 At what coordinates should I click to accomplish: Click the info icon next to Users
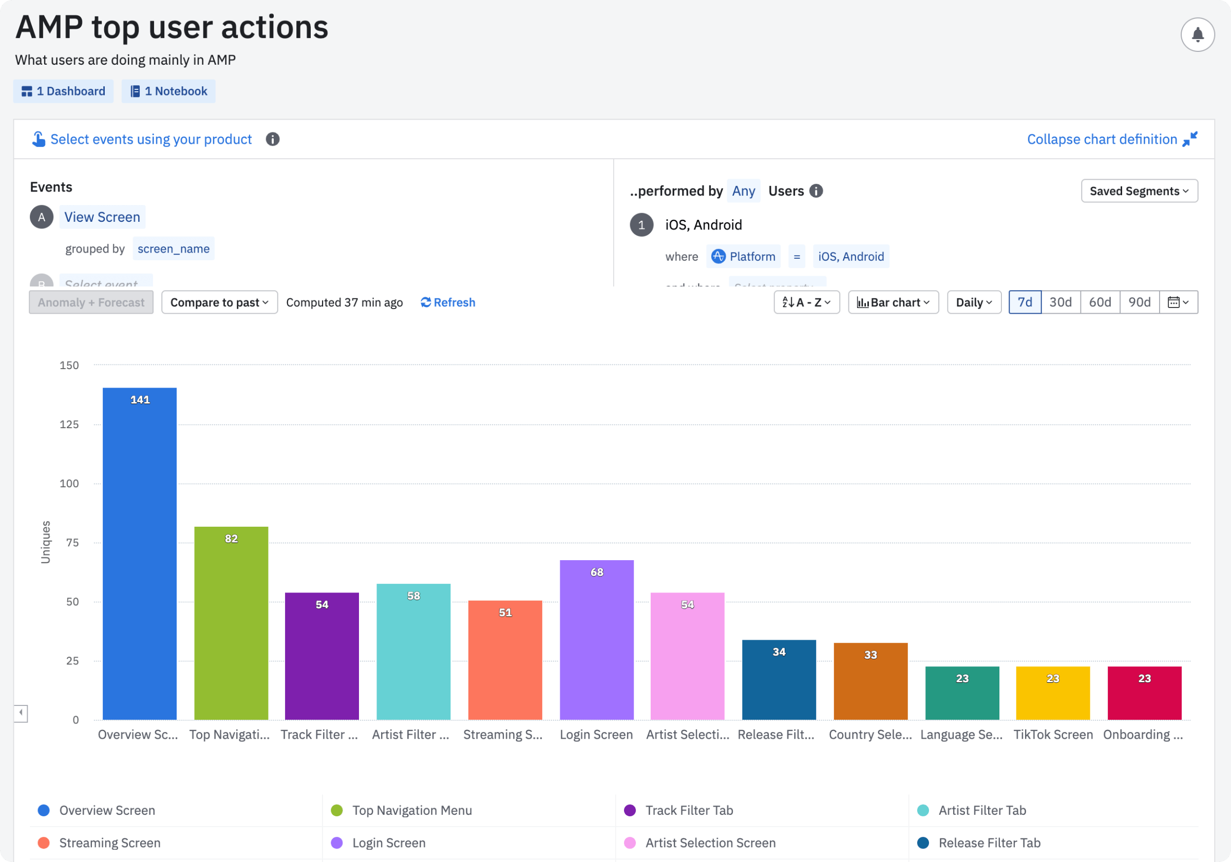click(x=816, y=191)
